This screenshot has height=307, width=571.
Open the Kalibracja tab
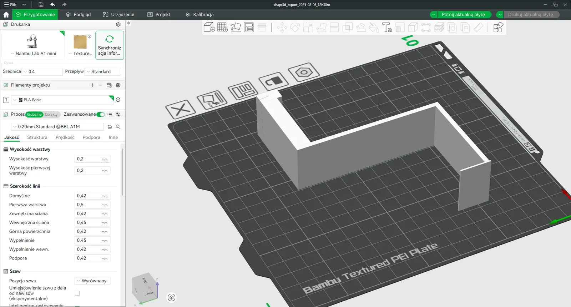(199, 15)
